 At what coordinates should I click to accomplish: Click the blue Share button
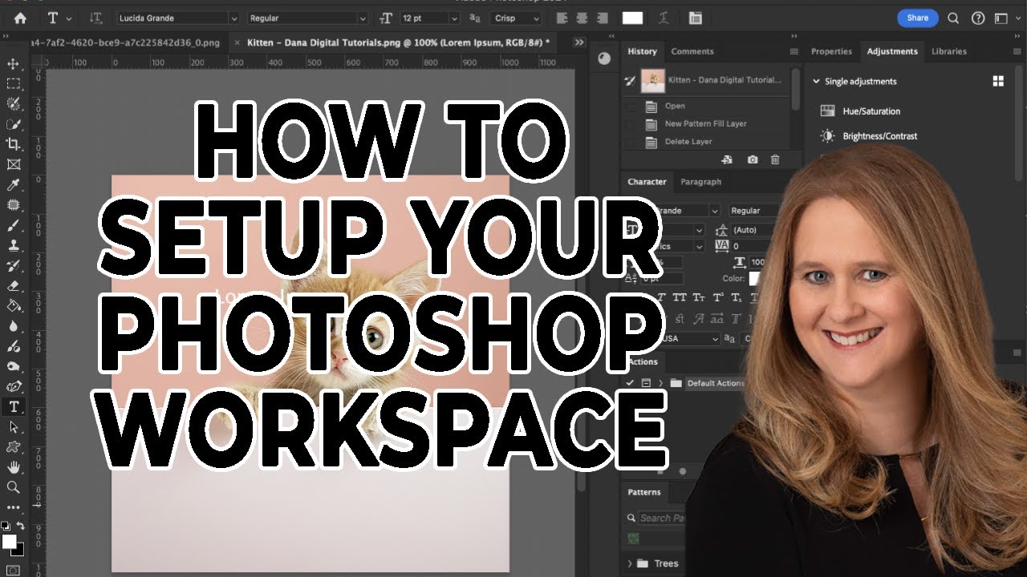[918, 18]
